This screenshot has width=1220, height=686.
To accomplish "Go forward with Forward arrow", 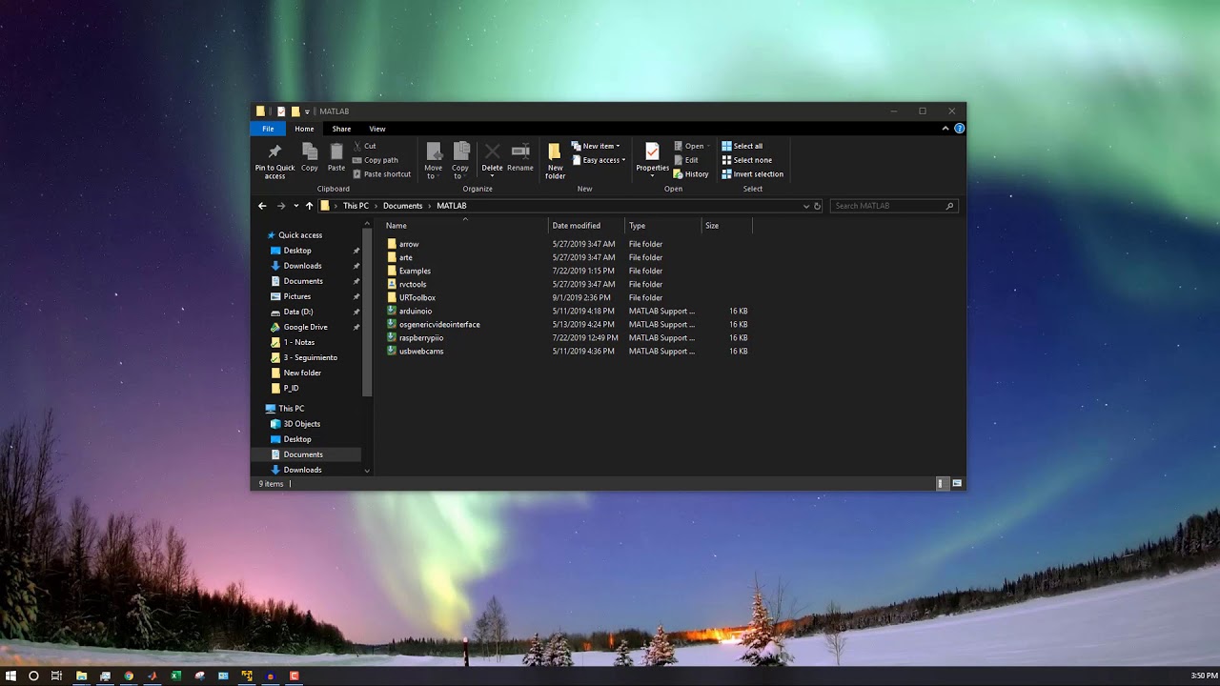I will [x=280, y=206].
